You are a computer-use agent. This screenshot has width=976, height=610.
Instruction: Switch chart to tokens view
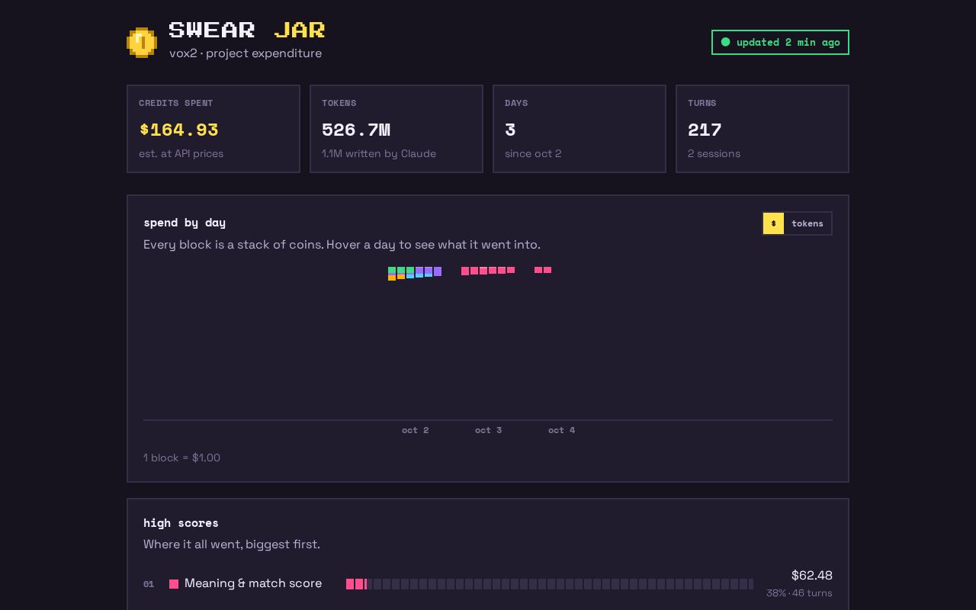click(807, 223)
